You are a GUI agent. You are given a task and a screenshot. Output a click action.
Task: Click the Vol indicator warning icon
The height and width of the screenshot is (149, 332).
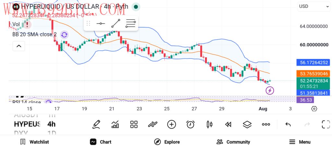tap(27, 25)
